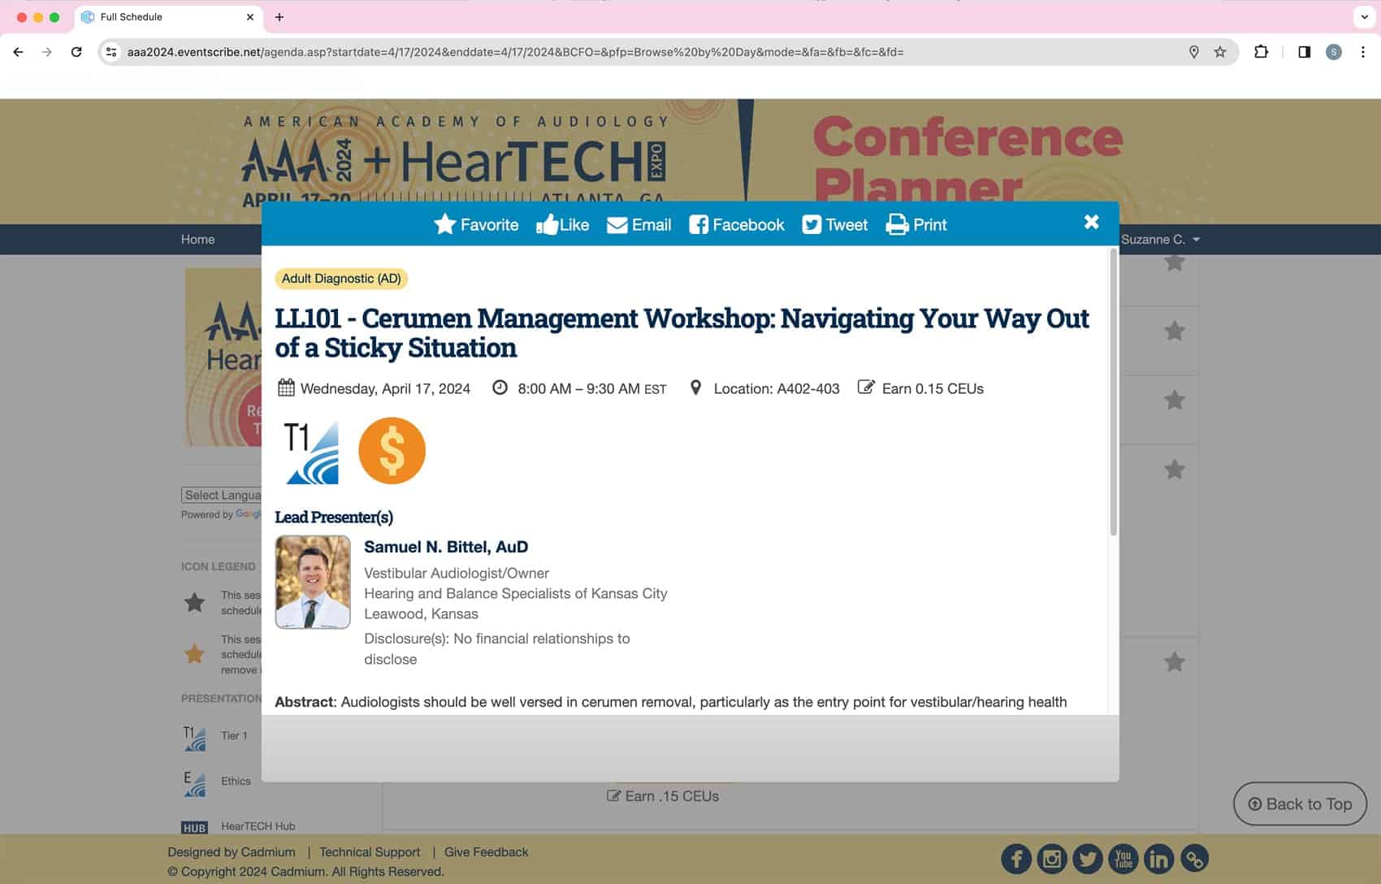The image size is (1381, 884).
Task: Share session on Facebook
Action: tap(737, 224)
